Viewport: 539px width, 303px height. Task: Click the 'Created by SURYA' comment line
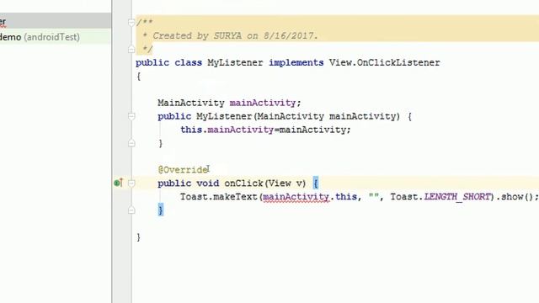coord(230,36)
